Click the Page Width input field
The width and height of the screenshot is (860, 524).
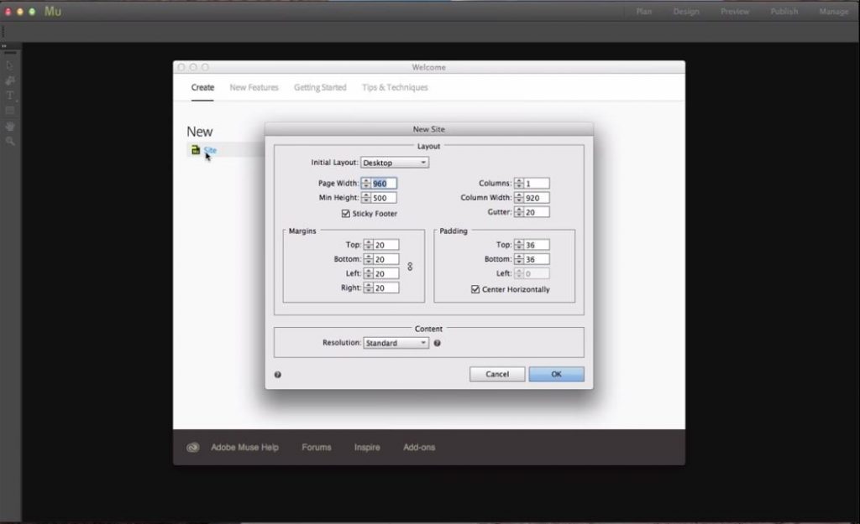tap(384, 184)
